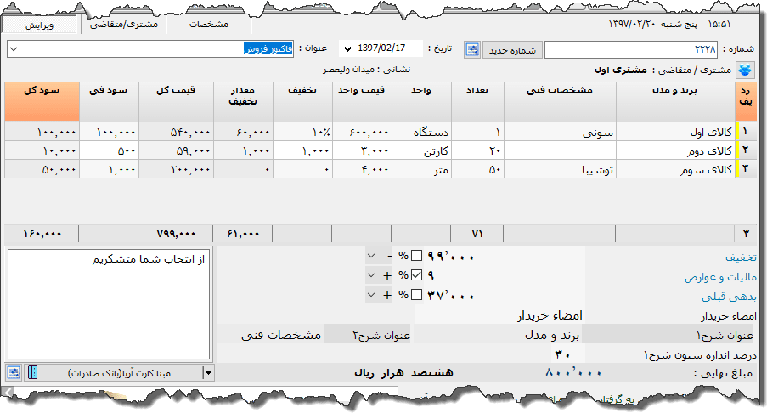Uncheck the percent checkbox for tax and duties

pos(416,275)
